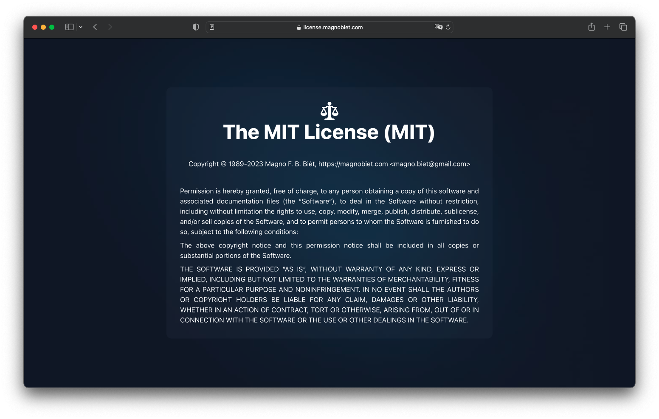Click the paragraph starting Permission is hereby granted
The image size is (659, 419).
(x=329, y=211)
